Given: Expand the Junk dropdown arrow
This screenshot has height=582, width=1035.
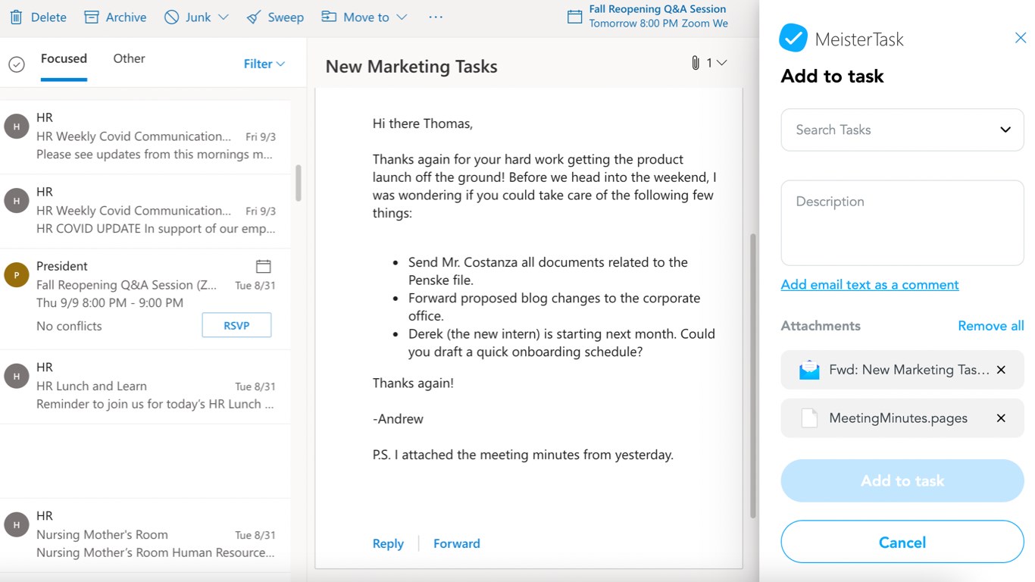Looking at the screenshot, I should coord(223,17).
